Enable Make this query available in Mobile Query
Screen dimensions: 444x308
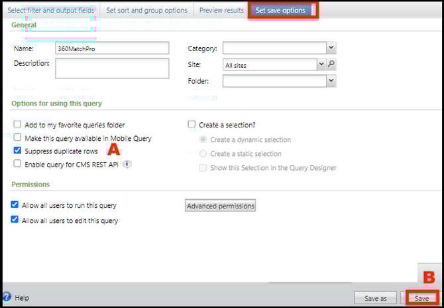click(17, 138)
